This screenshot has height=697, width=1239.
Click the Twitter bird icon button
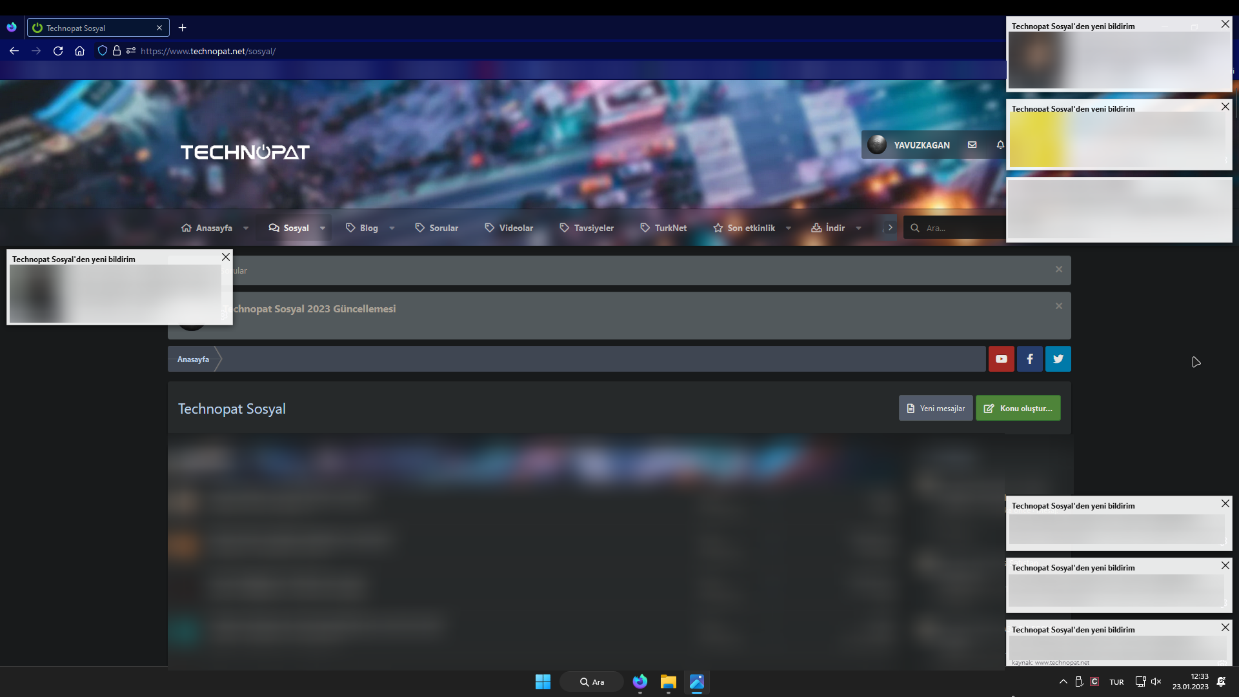1058,359
